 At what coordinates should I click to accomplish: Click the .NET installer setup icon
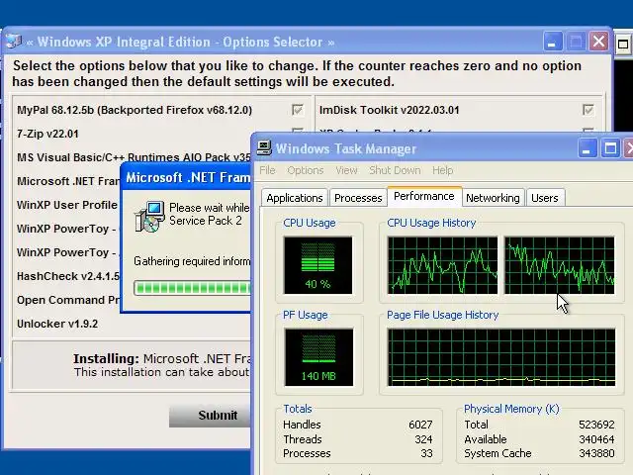tap(149, 217)
